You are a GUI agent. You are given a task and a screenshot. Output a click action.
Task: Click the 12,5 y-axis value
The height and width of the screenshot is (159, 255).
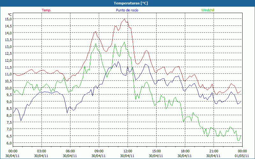(8, 53)
